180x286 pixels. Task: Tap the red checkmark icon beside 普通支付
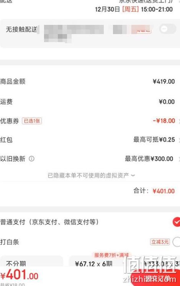pos(176,222)
